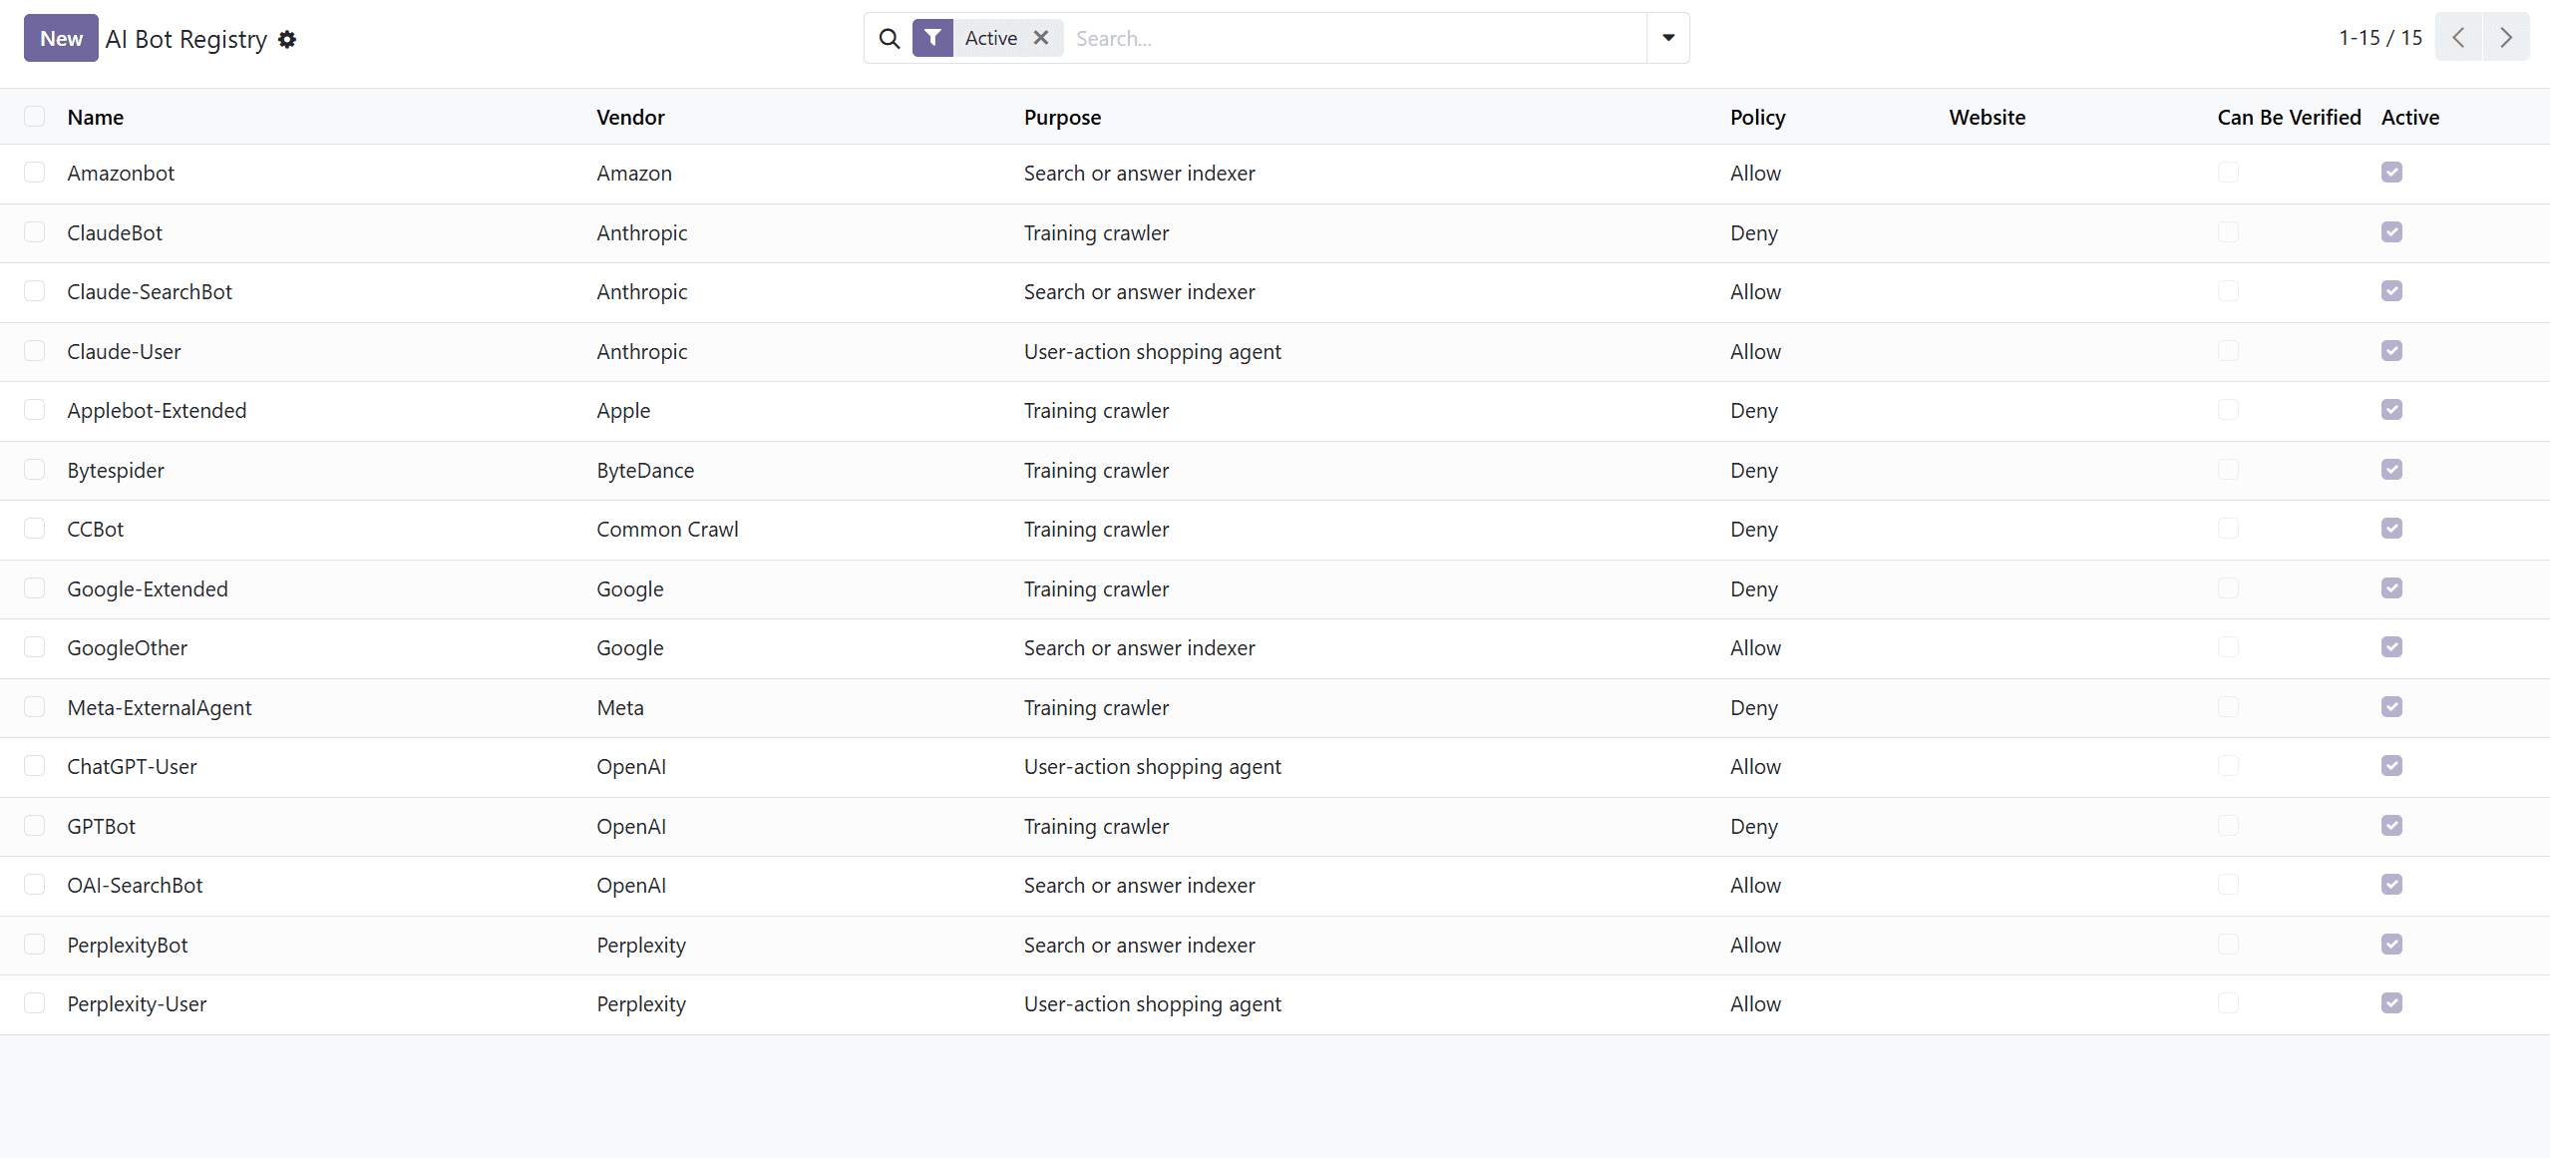The image size is (2550, 1158).
Task: Open the Perplexity-User record
Action: (137, 1003)
